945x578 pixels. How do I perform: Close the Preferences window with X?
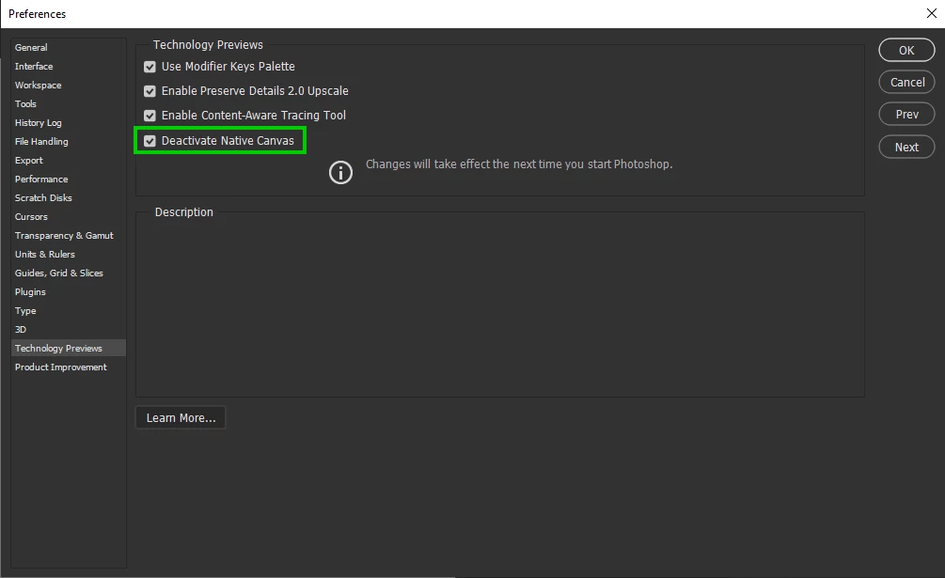[x=931, y=13]
